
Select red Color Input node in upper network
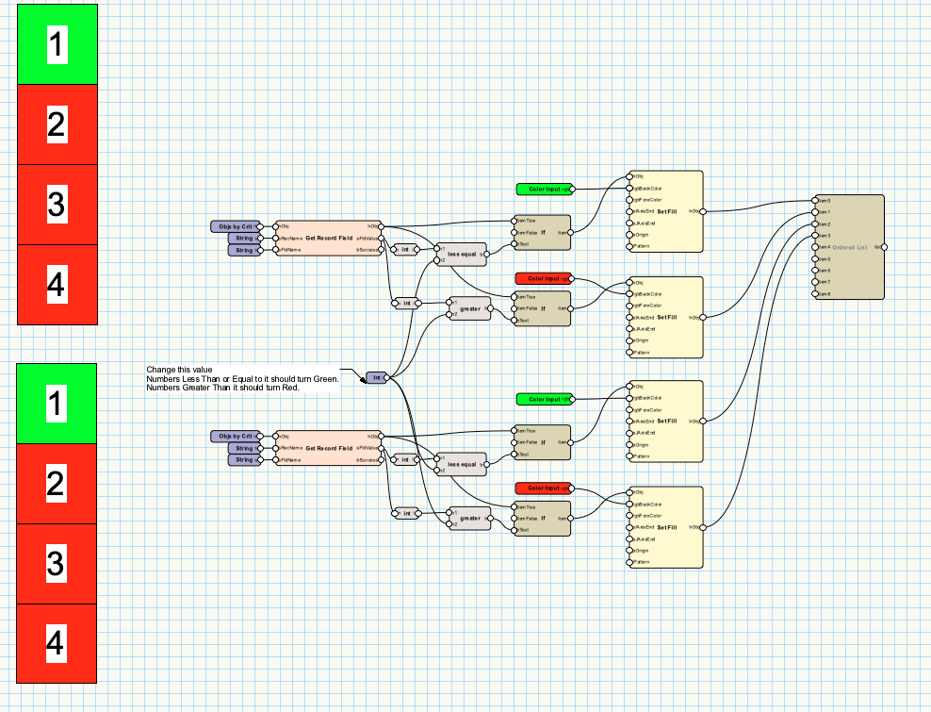tap(544, 278)
